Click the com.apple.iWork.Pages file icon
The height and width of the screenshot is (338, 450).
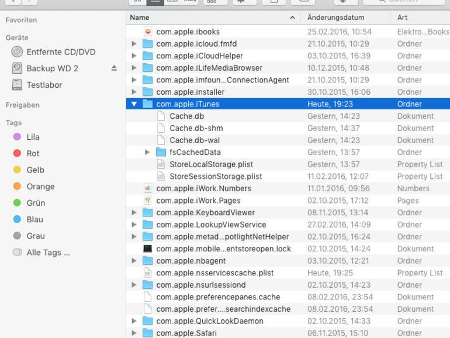148,201
